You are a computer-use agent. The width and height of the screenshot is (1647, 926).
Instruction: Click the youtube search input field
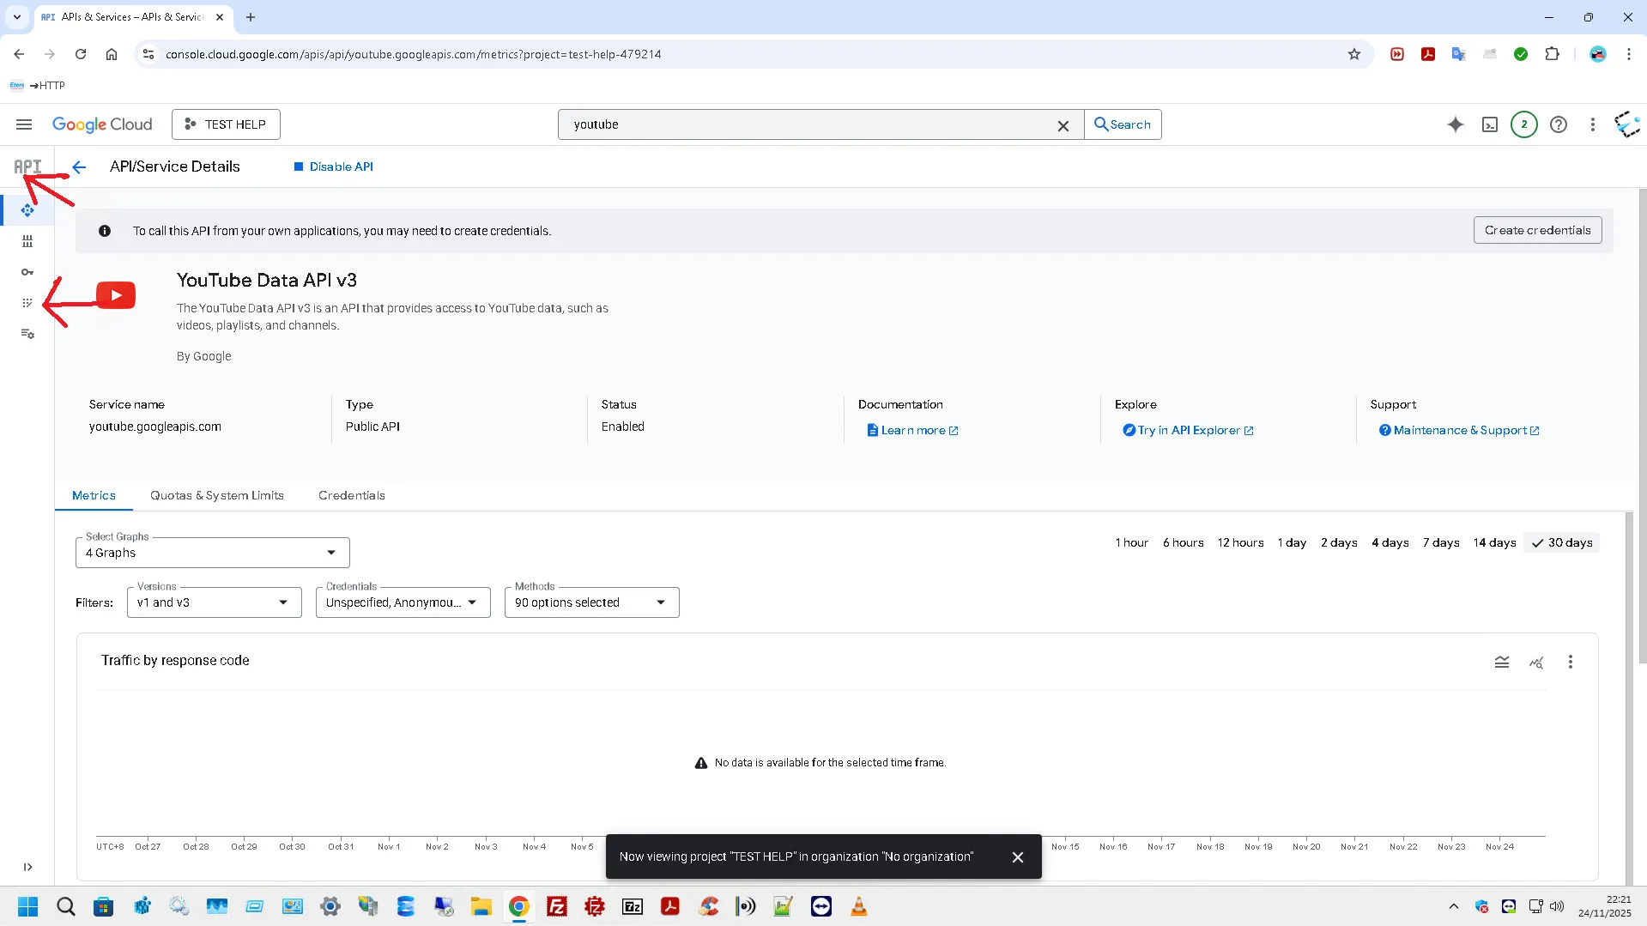click(807, 124)
